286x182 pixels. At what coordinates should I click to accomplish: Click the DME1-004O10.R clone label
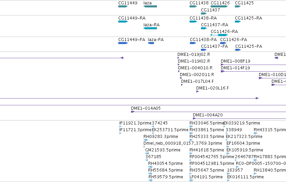195,68
